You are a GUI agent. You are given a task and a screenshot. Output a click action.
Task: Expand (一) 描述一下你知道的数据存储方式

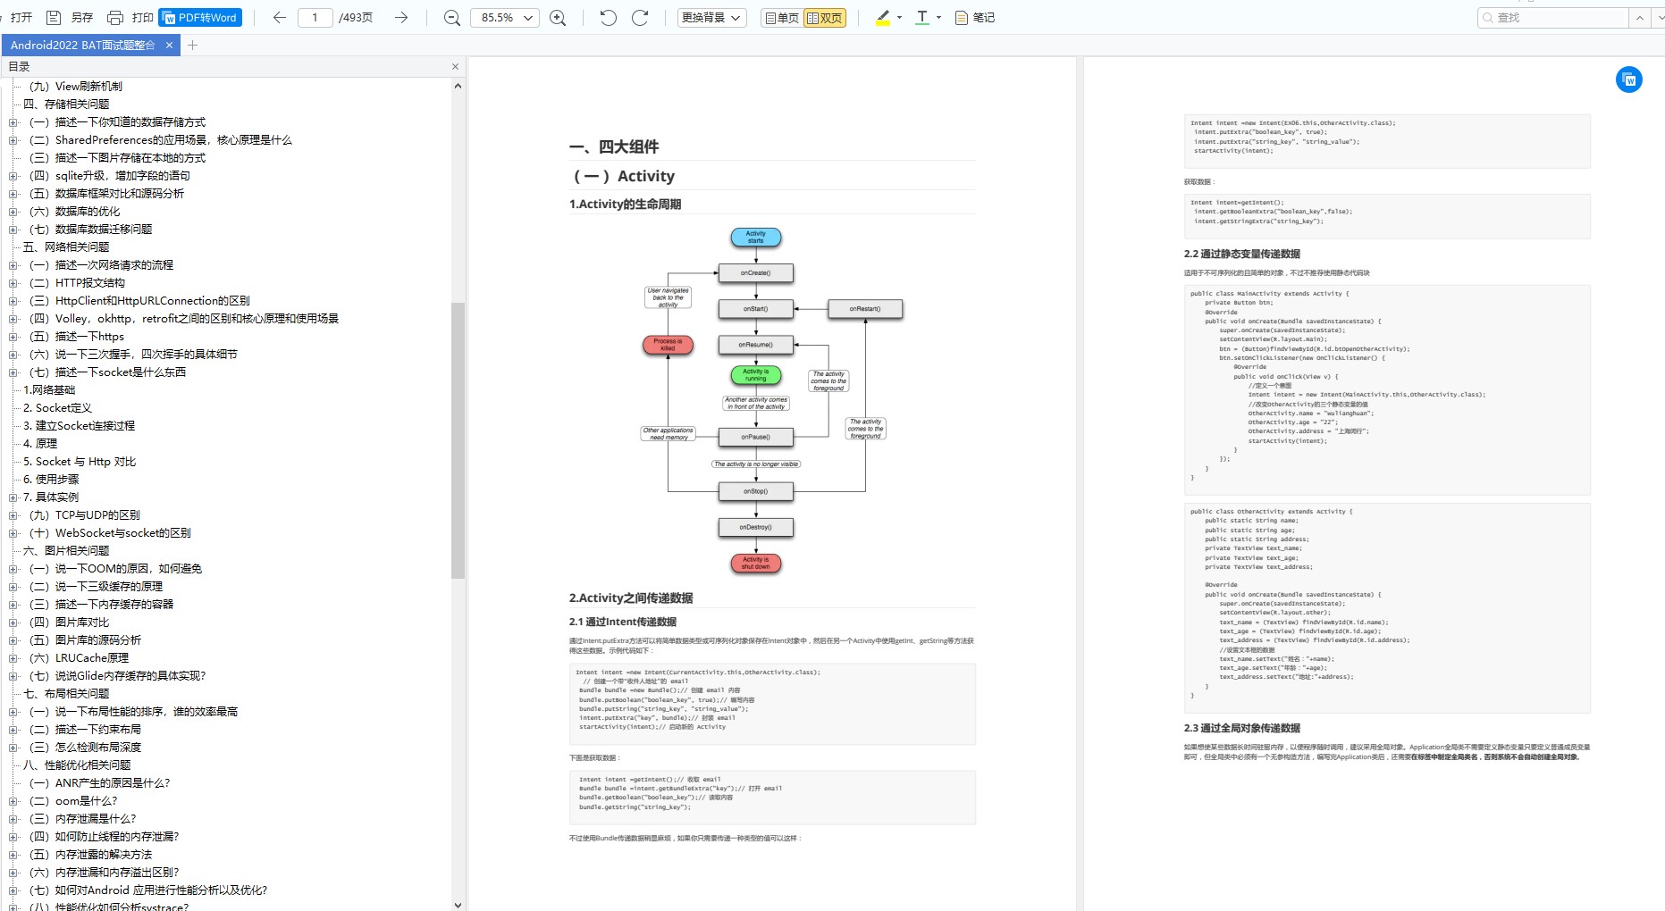[x=13, y=122]
